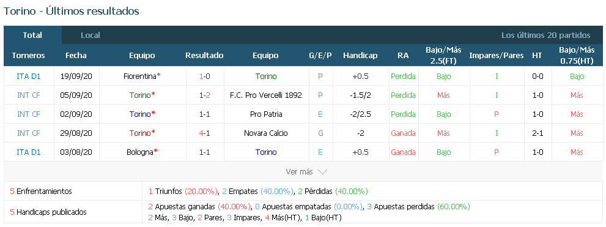
Task: Open Los últimos 20 partidos selector
Action: click(x=545, y=35)
